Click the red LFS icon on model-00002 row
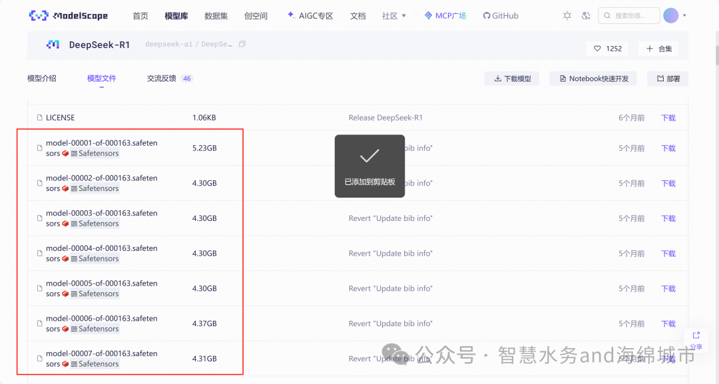The height and width of the screenshot is (384, 719). tap(65, 188)
